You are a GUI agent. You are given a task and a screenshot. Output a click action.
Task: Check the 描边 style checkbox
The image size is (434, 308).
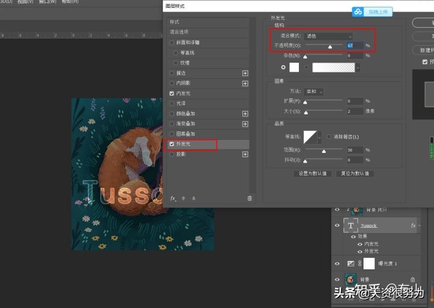tap(172, 73)
